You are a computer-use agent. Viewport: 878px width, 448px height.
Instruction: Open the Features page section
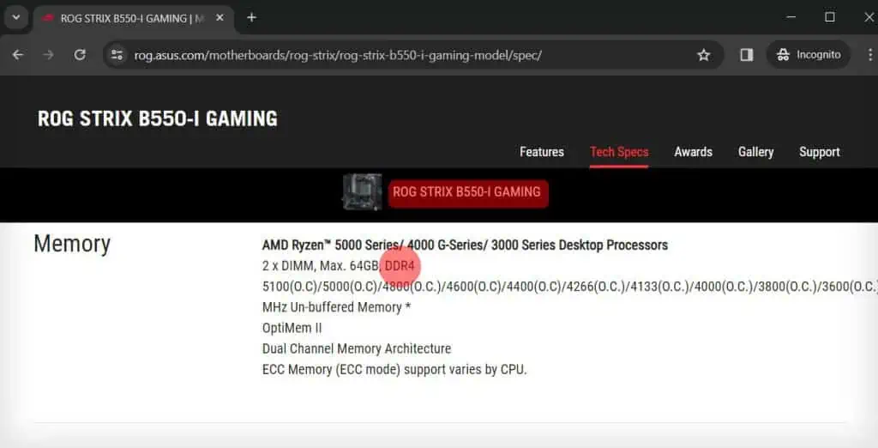click(x=541, y=152)
